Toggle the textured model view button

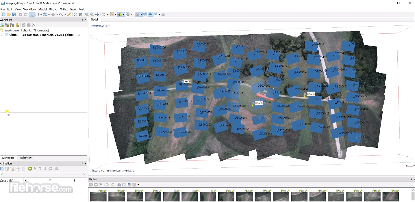[x=120, y=14]
